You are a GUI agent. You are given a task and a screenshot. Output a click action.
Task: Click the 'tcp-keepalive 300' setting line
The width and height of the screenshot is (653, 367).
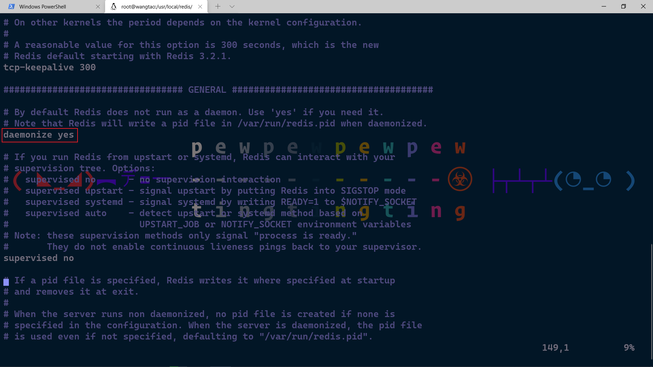[49, 68]
